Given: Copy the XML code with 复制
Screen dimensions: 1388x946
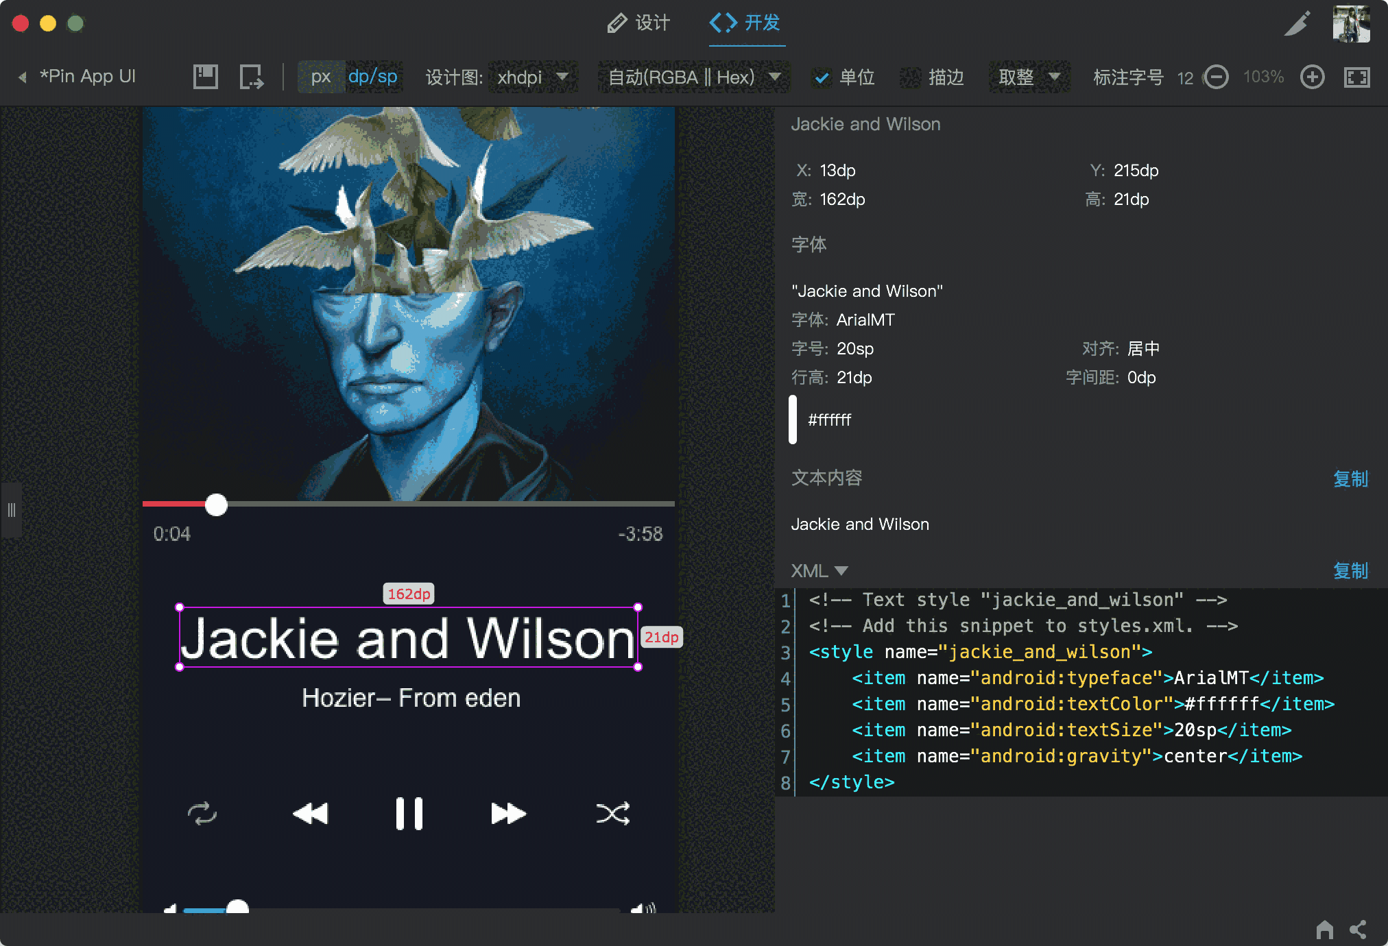Looking at the screenshot, I should 1350,570.
